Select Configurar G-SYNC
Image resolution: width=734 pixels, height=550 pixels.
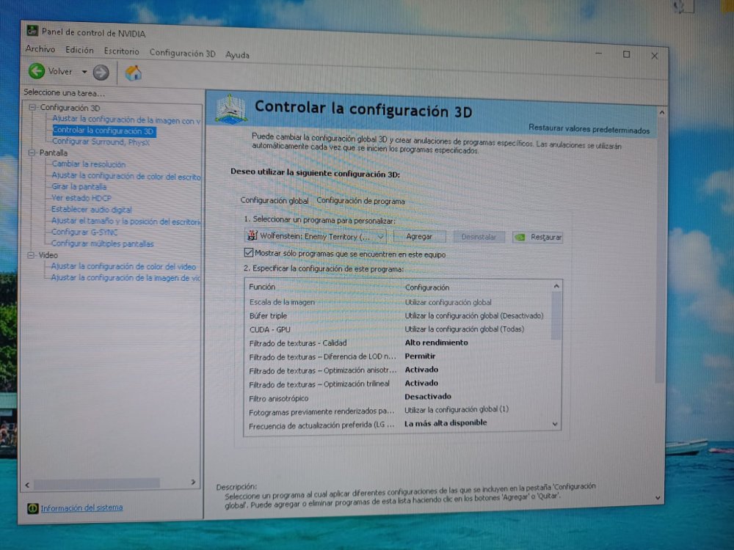[84, 232]
